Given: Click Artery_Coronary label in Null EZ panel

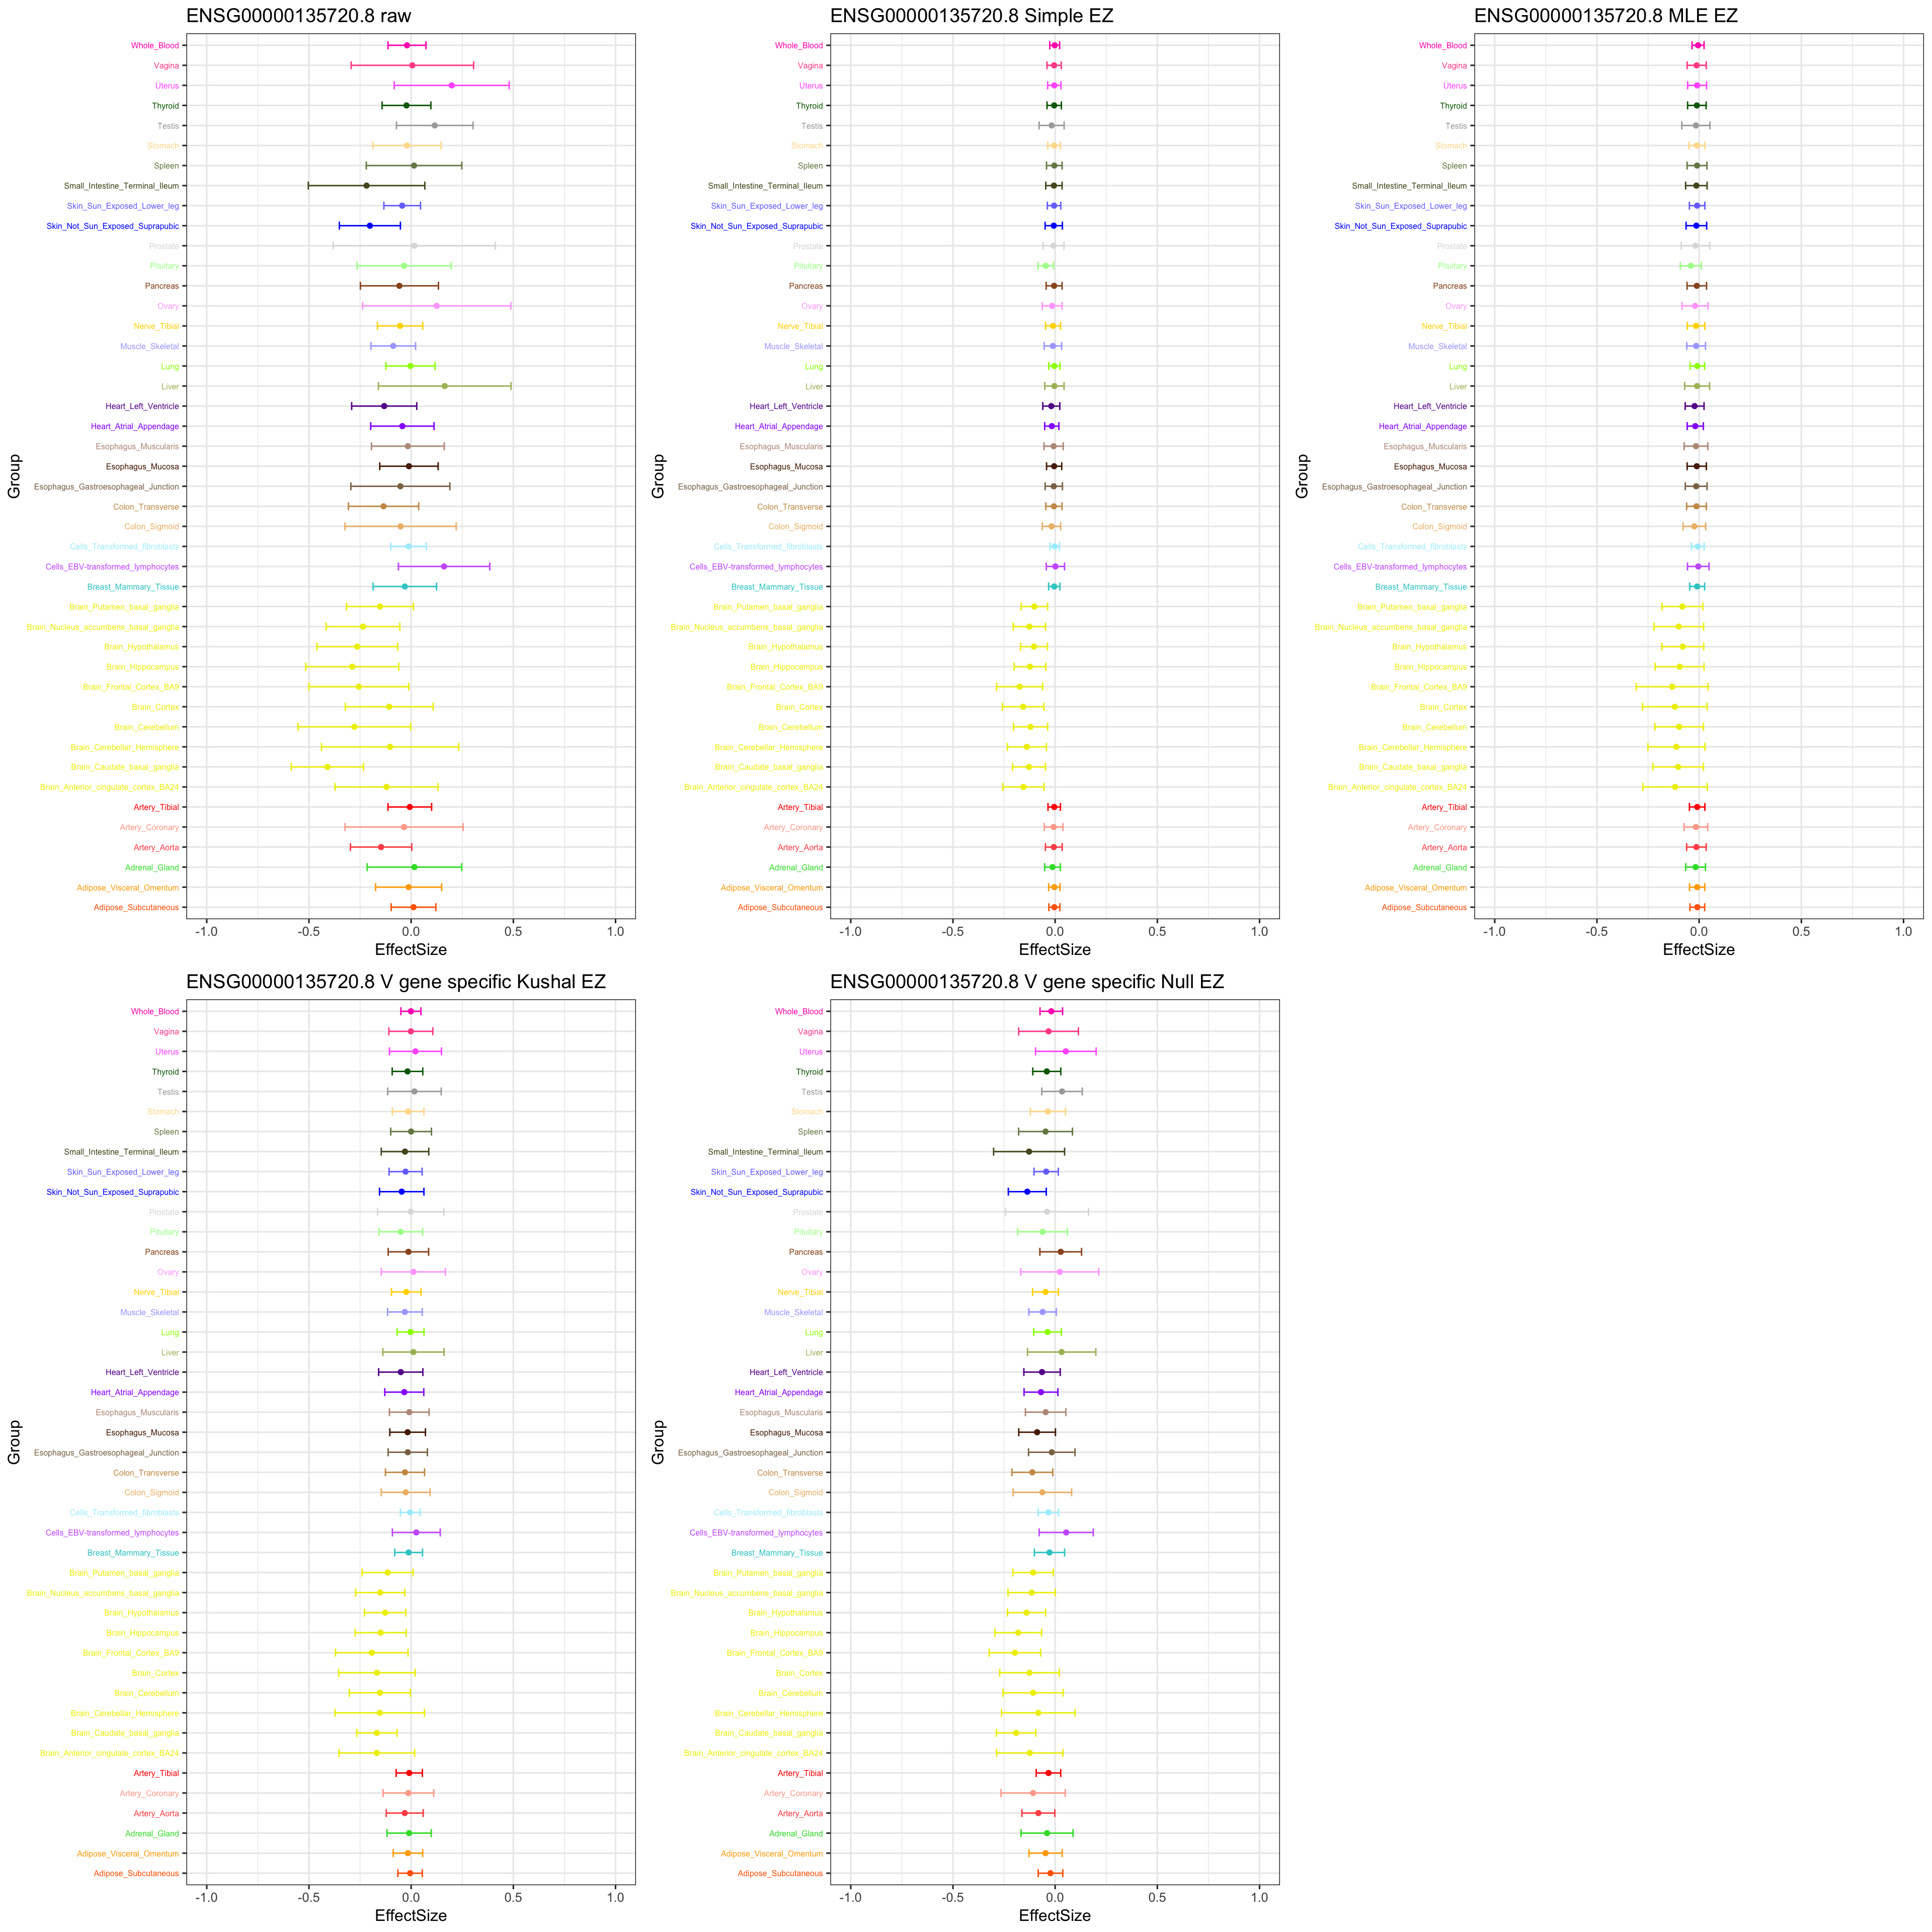Looking at the screenshot, I should 793,1794.
